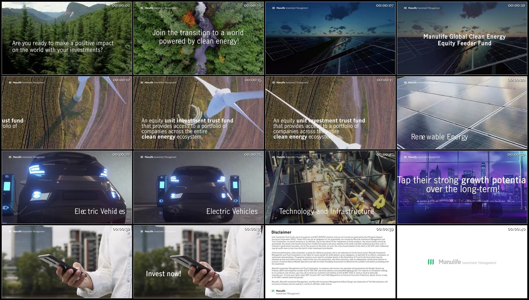Open the Clean Energy Equity Feeder Fund title frame
Screen dimensions: 529x300
pos(462,38)
